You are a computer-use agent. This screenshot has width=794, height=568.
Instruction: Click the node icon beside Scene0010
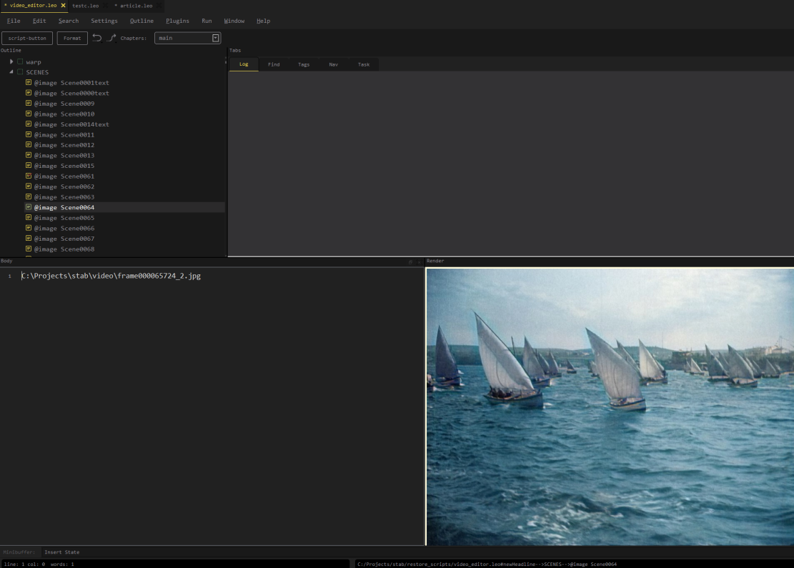point(29,114)
